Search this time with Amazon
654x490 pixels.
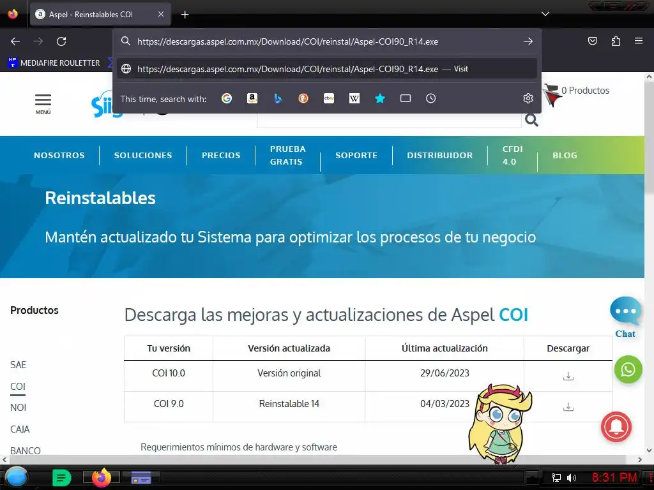(252, 98)
